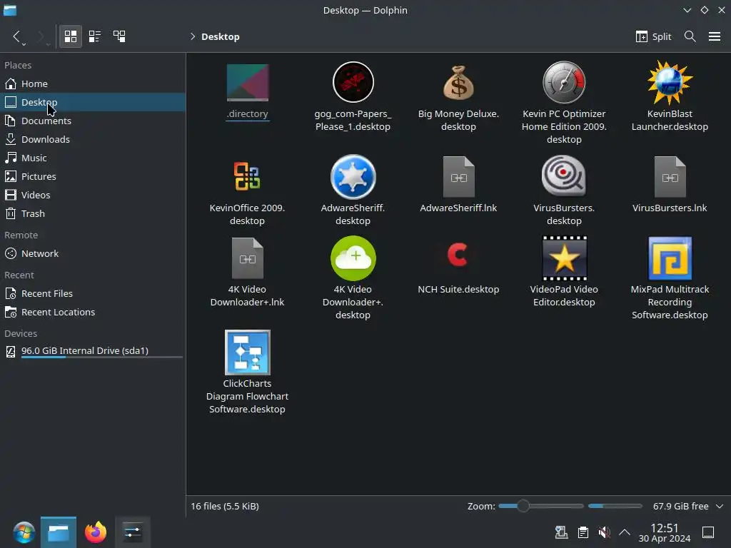Open Pictures in Places panel
This screenshot has height=548, width=731.
[93, 177]
